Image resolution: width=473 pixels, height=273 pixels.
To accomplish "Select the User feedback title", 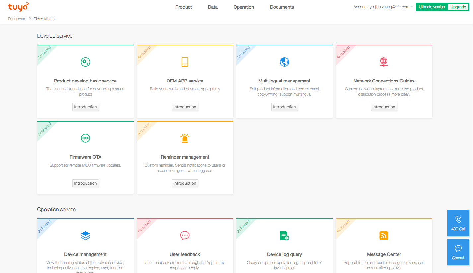I will click(x=185, y=254).
